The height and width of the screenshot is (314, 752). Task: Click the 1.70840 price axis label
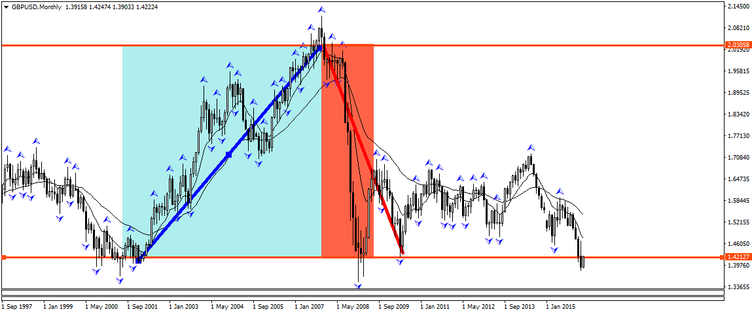738,157
